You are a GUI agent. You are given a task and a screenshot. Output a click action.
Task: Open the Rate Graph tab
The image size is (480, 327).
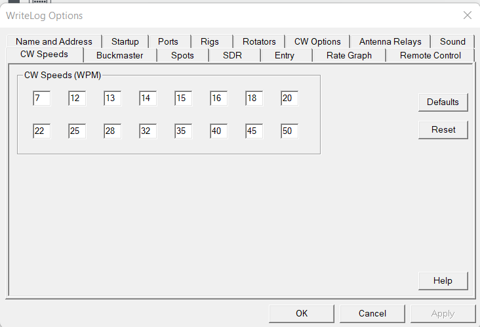pos(349,55)
